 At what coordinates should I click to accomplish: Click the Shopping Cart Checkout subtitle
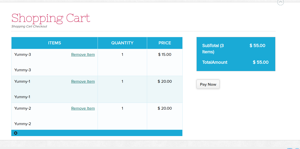[29, 26]
